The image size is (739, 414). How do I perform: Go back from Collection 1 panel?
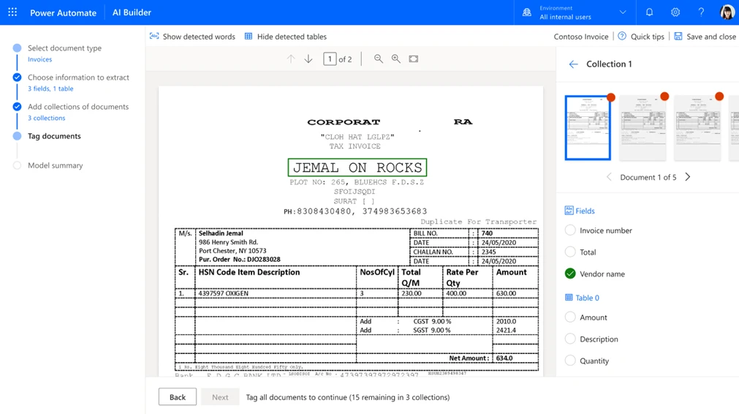573,64
